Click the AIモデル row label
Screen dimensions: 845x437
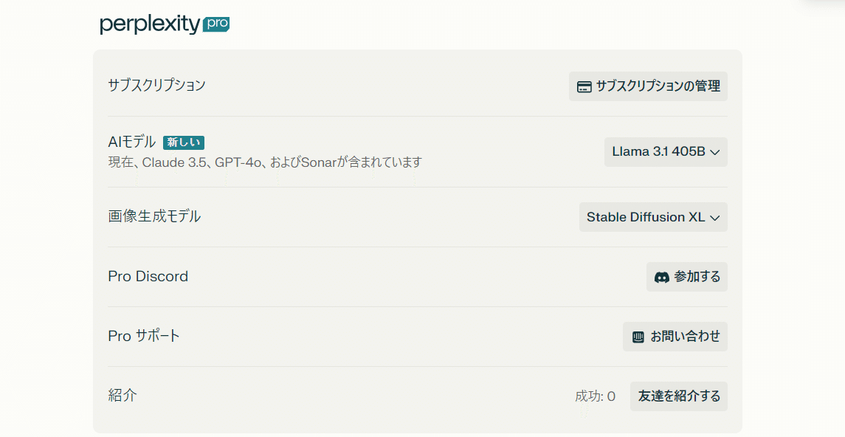(132, 142)
